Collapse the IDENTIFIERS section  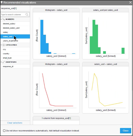pyautogui.click(x=1, y=62)
